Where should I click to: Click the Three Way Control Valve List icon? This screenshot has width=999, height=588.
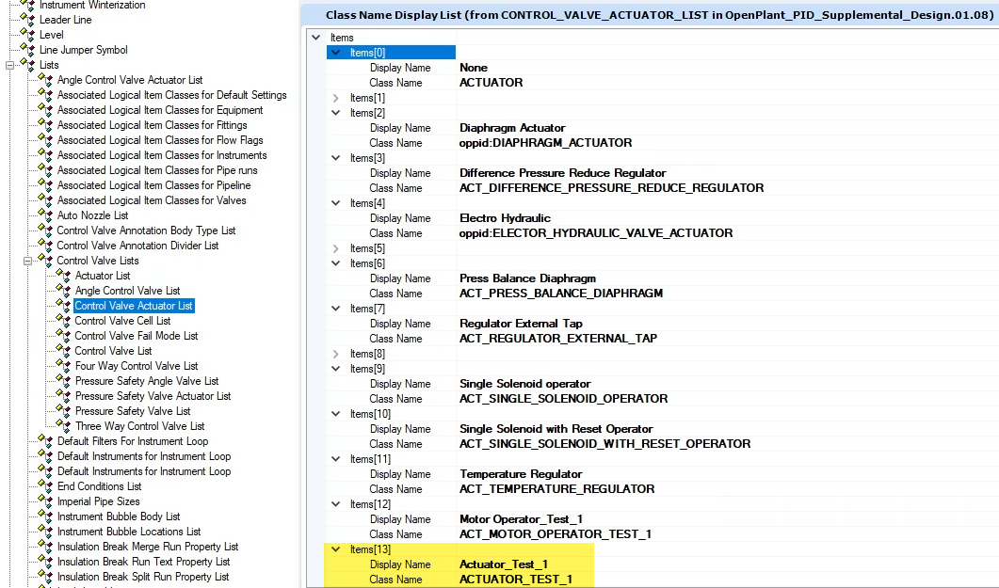coord(64,426)
